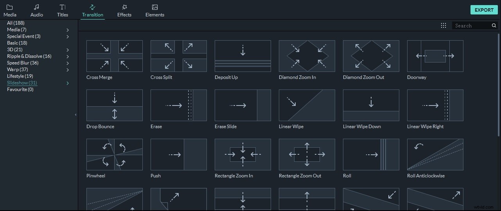Image resolution: width=501 pixels, height=211 pixels.
Task: Select the Special Event (3) category
Action: [24, 36]
